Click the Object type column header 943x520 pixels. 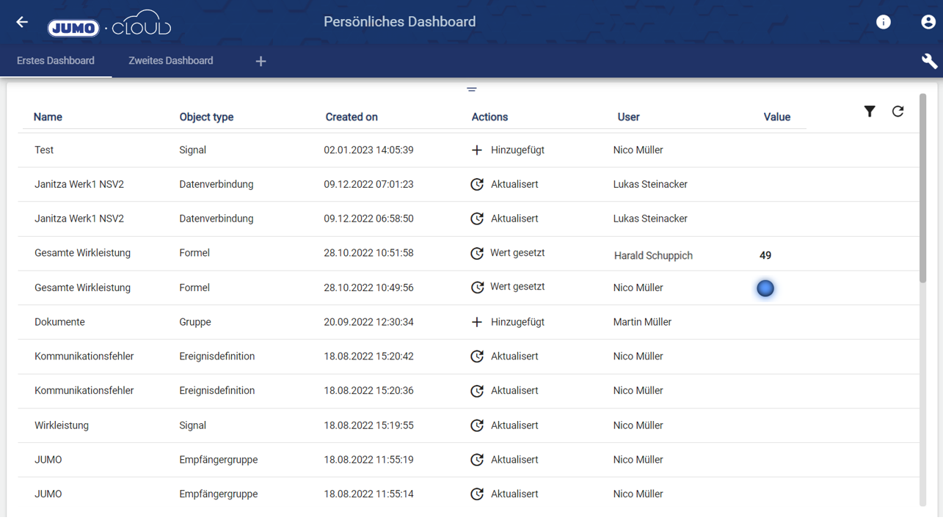(x=206, y=117)
